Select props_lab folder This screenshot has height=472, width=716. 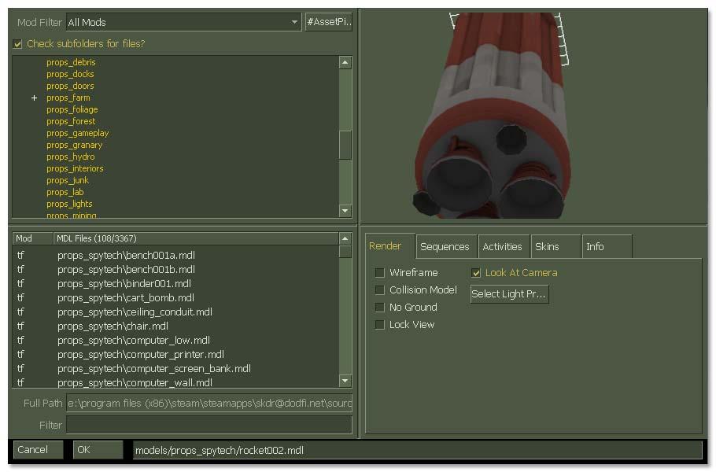point(65,192)
